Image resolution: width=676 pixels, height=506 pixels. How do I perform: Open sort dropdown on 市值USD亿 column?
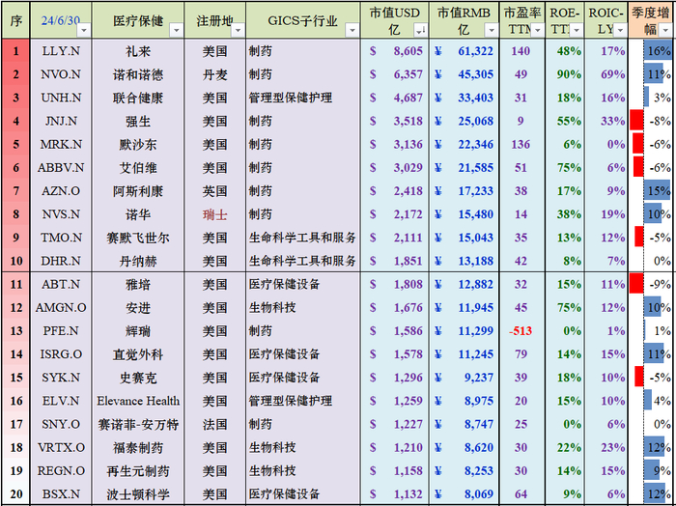(x=420, y=30)
